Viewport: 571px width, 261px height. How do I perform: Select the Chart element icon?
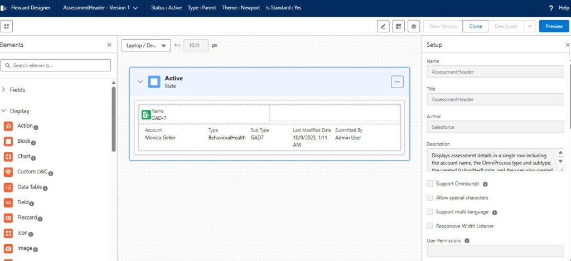[x=8, y=157]
